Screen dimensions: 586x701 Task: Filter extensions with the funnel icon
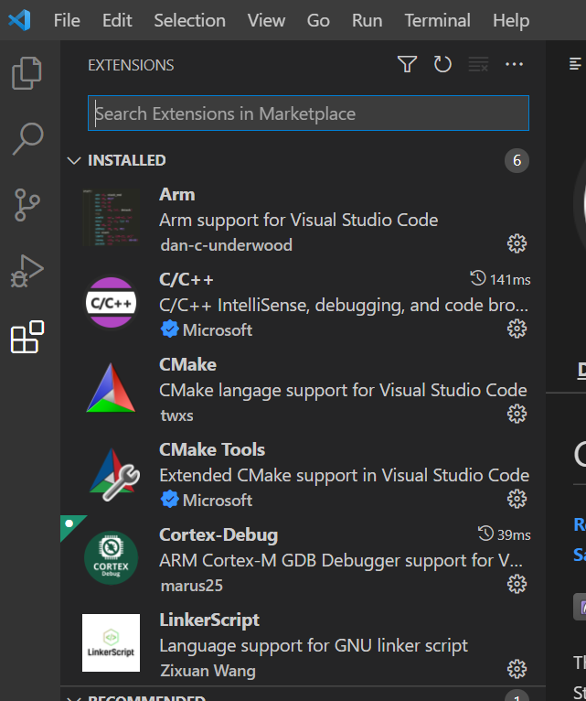pos(407,64)
